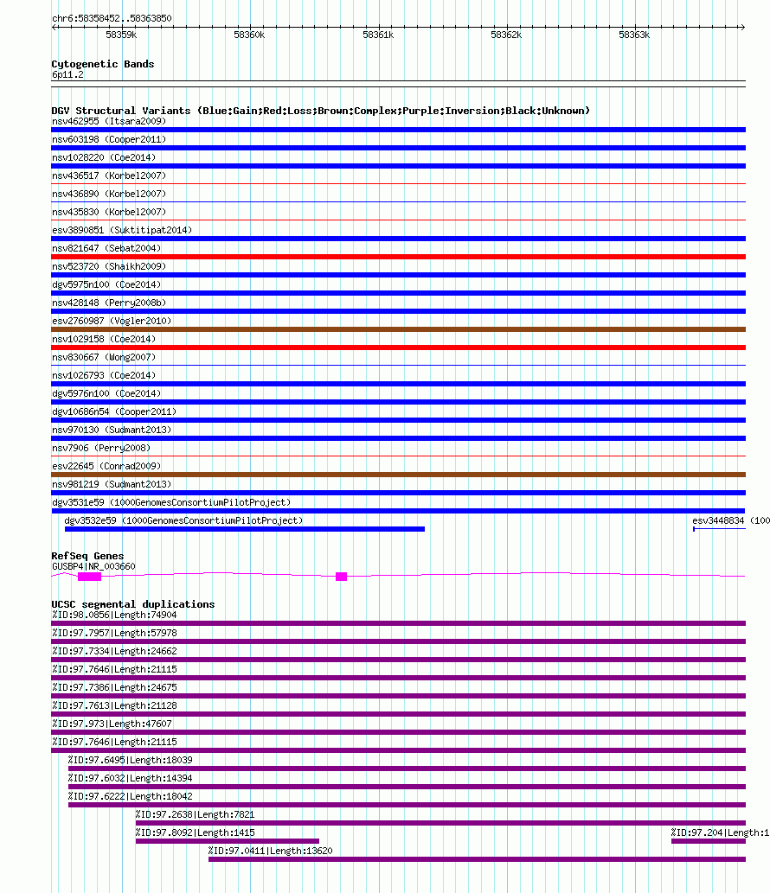Image resolution: width=770 pixels, height=893 pixels.
Task: Select the Cytogenetic Bands track title
Action: (x=103, y=64)
